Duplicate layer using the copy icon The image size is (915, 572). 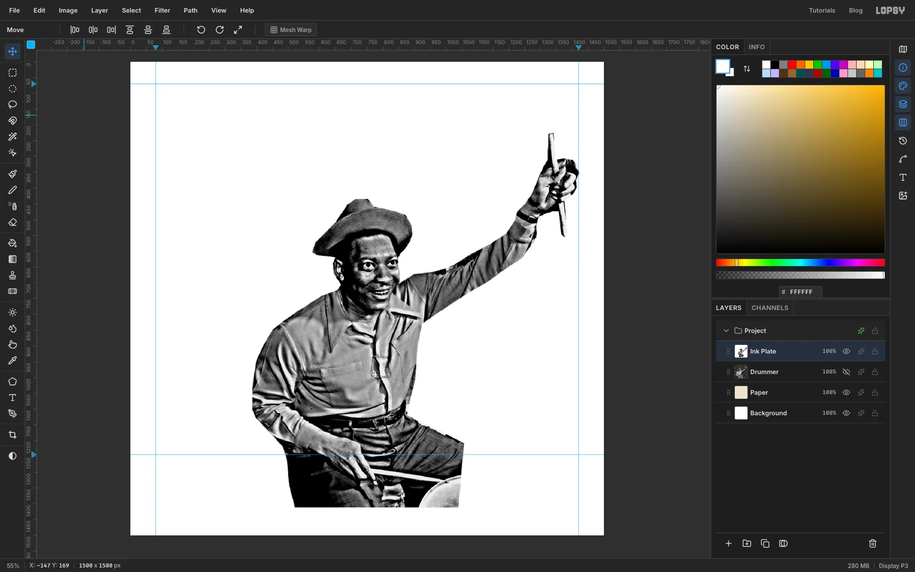(x=765, y=543)
